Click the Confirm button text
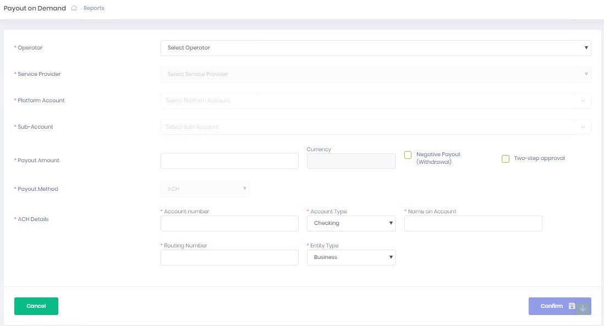 [551, 306]
